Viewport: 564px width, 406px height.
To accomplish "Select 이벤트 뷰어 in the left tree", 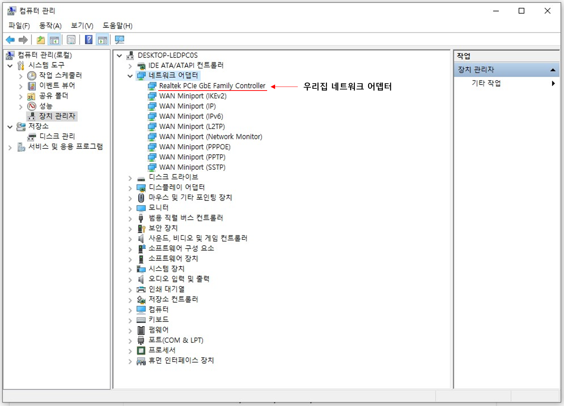I will 57,85.
